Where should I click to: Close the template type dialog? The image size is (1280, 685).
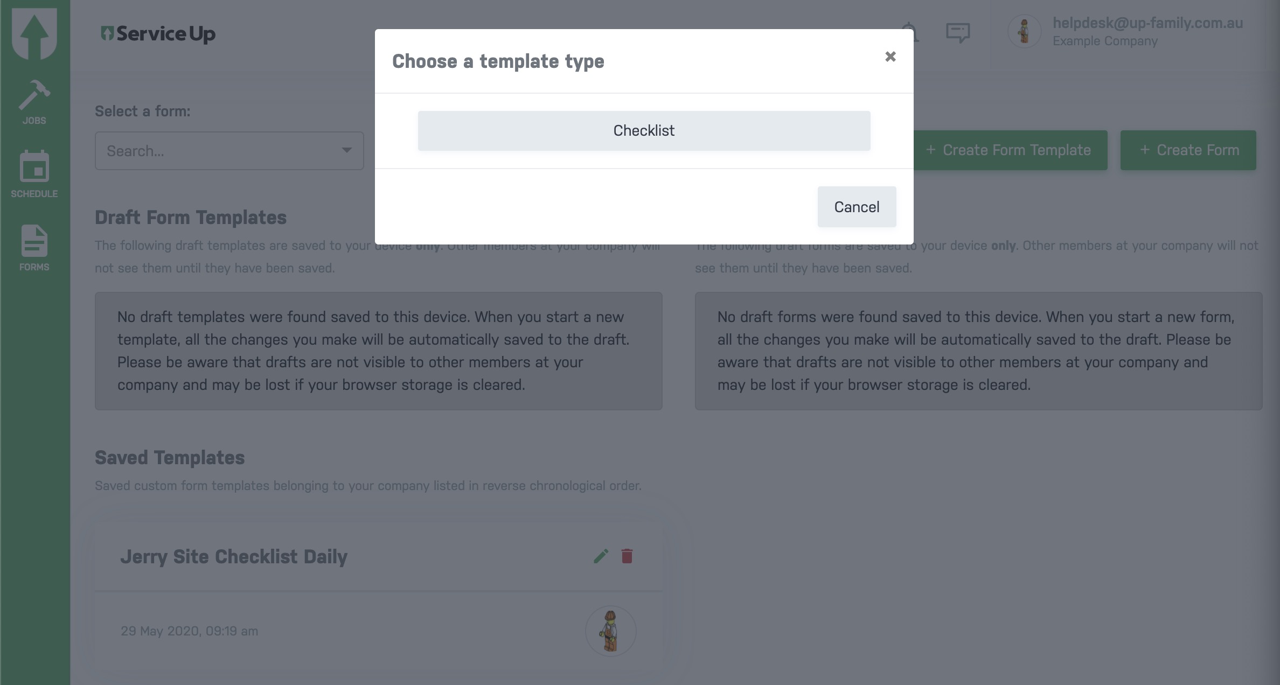pos(890,57)
